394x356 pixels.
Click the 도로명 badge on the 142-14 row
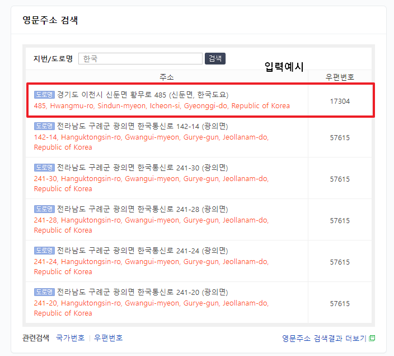(x=44, y=126)
